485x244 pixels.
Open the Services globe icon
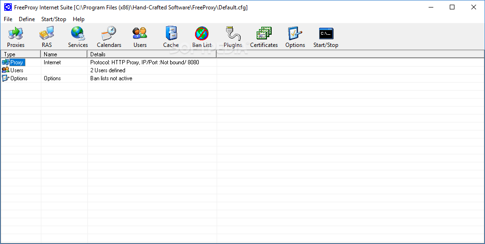(x=78, y=33)
